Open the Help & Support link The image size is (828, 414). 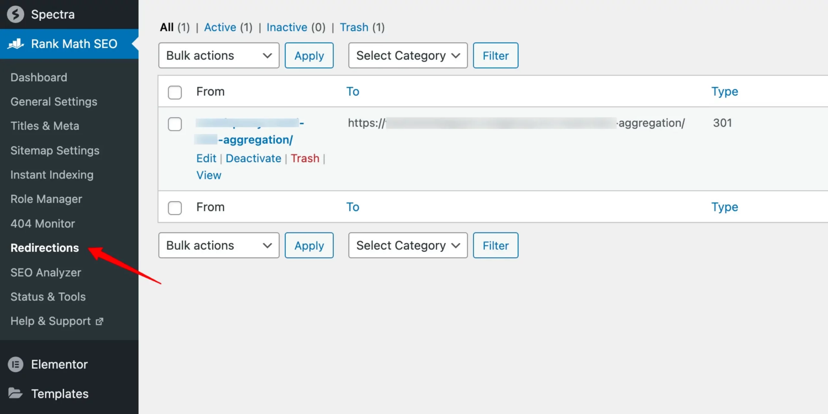(x=50, y=321)
